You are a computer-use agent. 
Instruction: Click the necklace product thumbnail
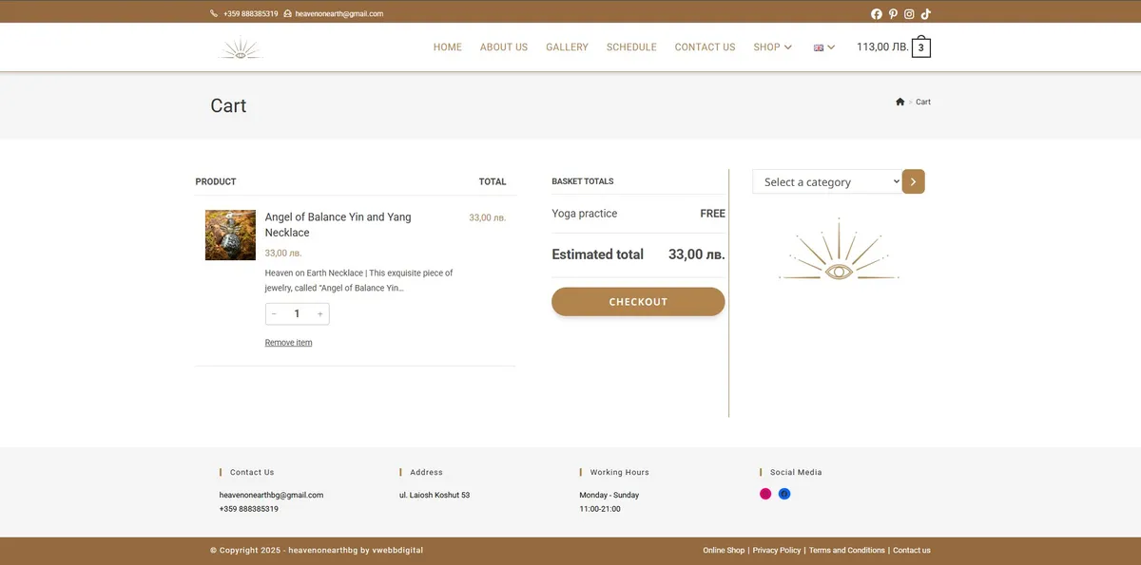230,235
